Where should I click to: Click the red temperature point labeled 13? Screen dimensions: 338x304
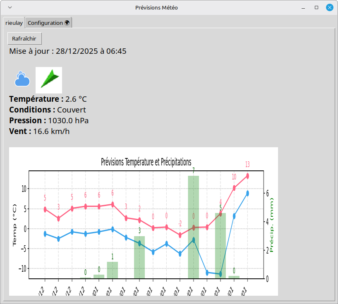click(x=247, y=176)
